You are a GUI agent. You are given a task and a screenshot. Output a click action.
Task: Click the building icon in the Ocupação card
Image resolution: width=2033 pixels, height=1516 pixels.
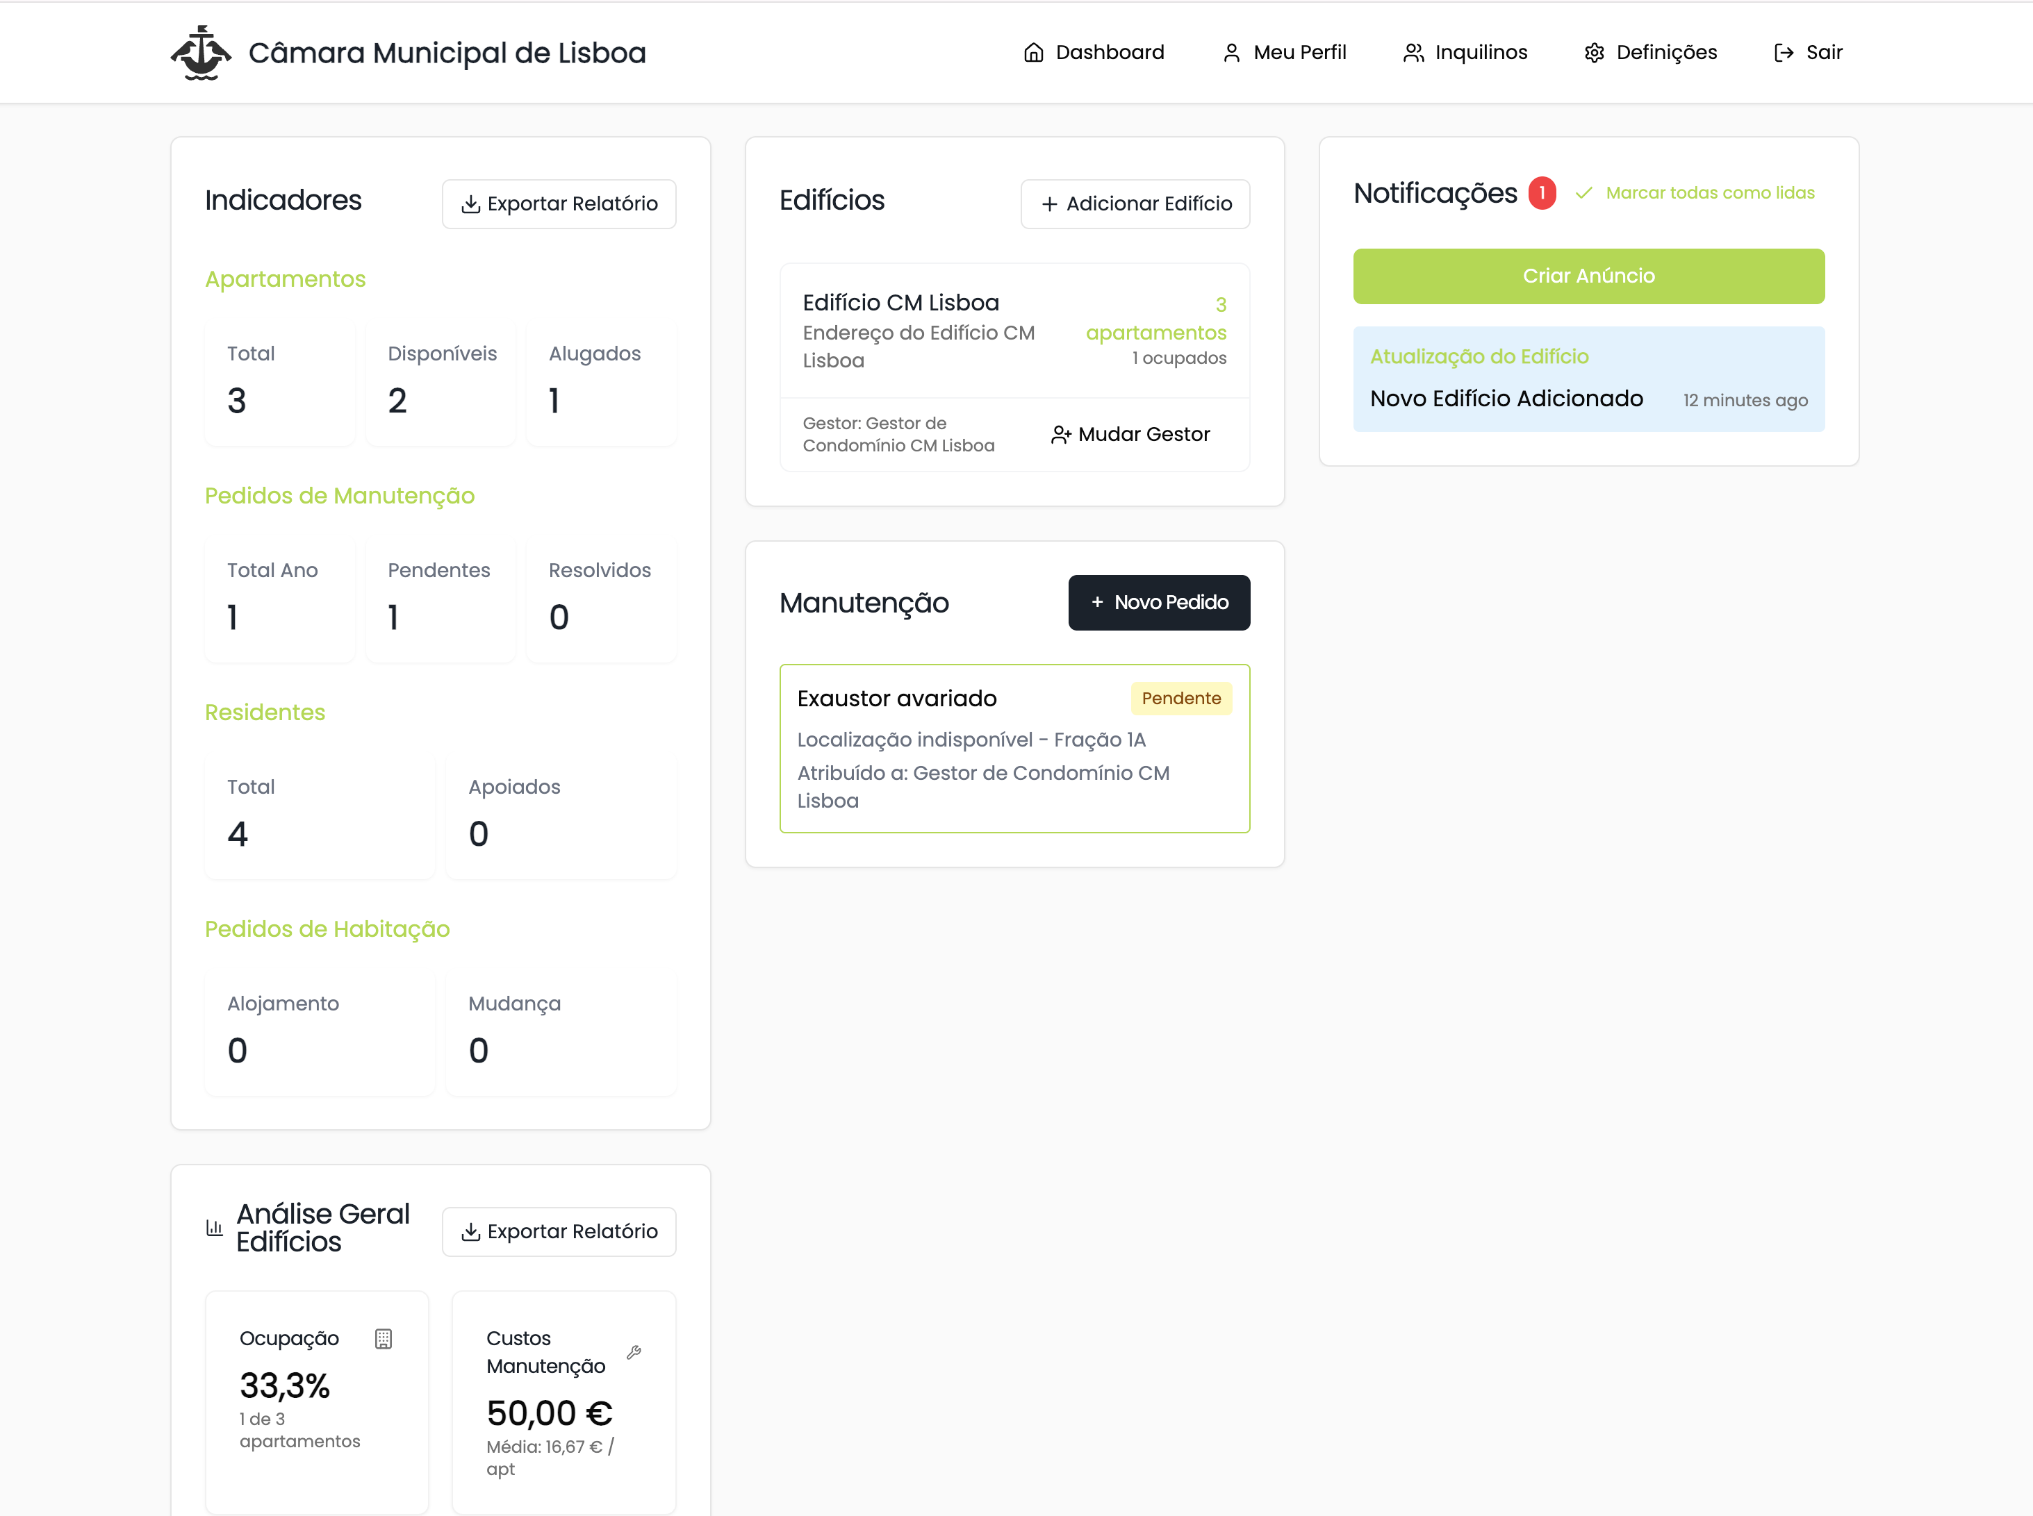click(384, 1339)
